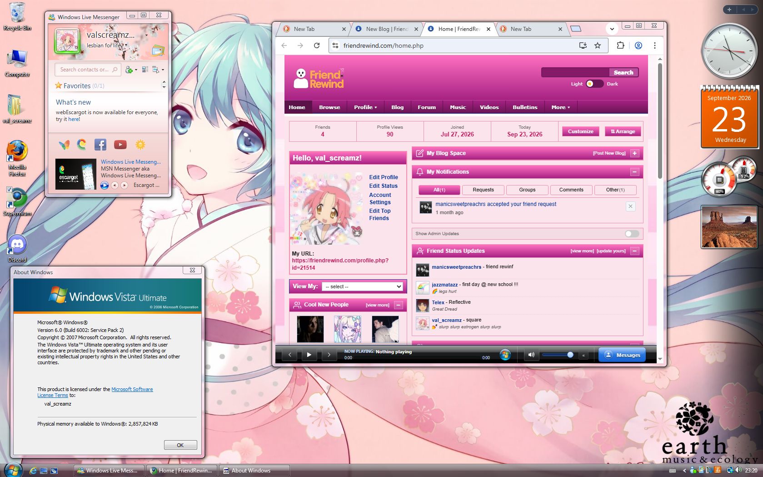Click the YouTube icon in Messenger
This screenshot has width=763, height=477.
pos(120,145)
